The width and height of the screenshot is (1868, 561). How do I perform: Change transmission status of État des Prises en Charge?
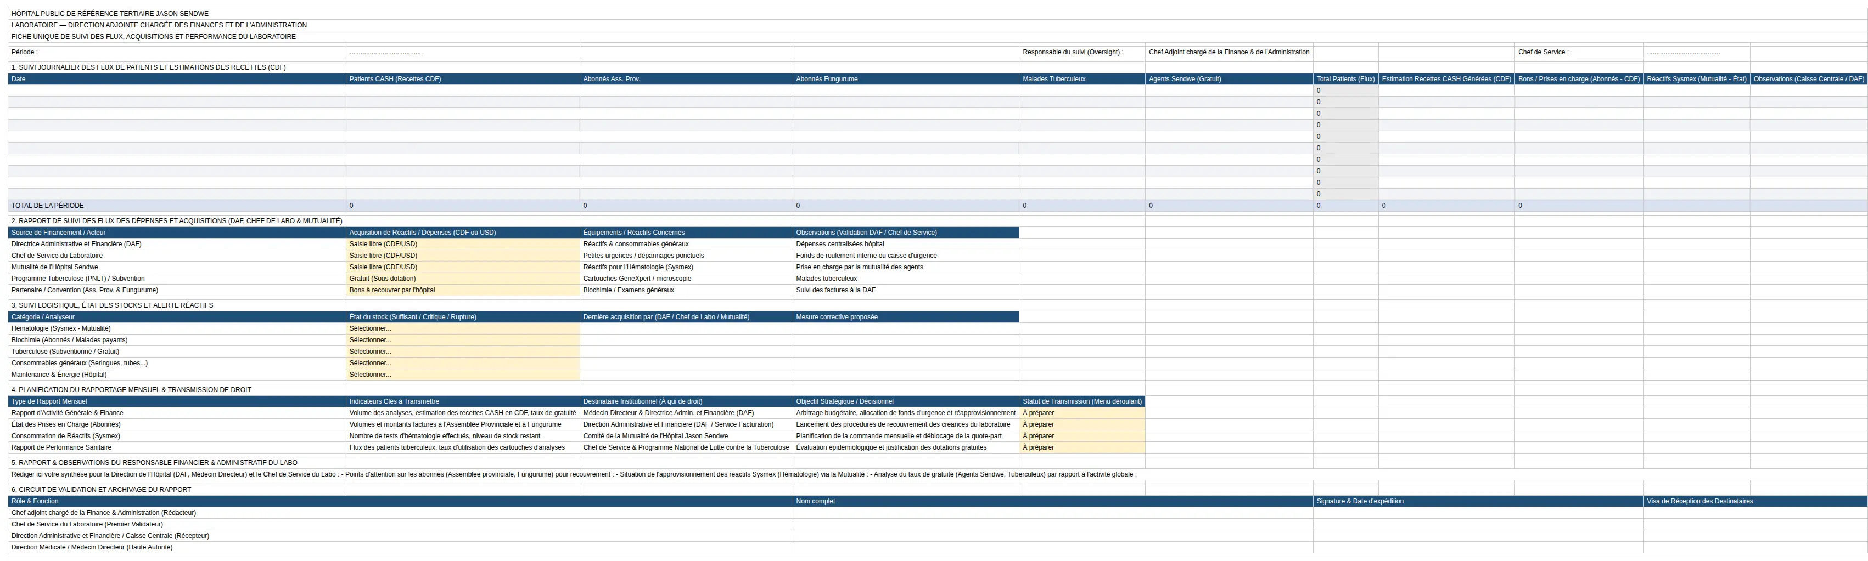click(x=1082, y=425)
